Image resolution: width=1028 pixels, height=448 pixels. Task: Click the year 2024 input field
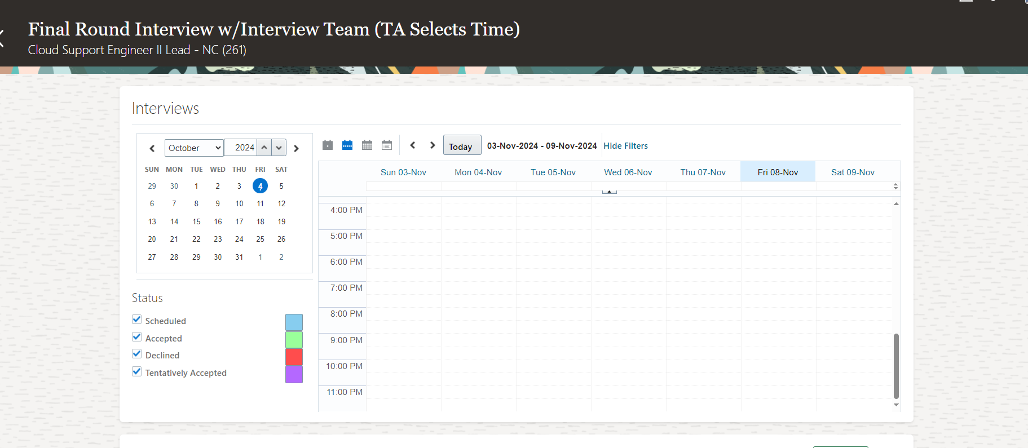pos(241,148)
